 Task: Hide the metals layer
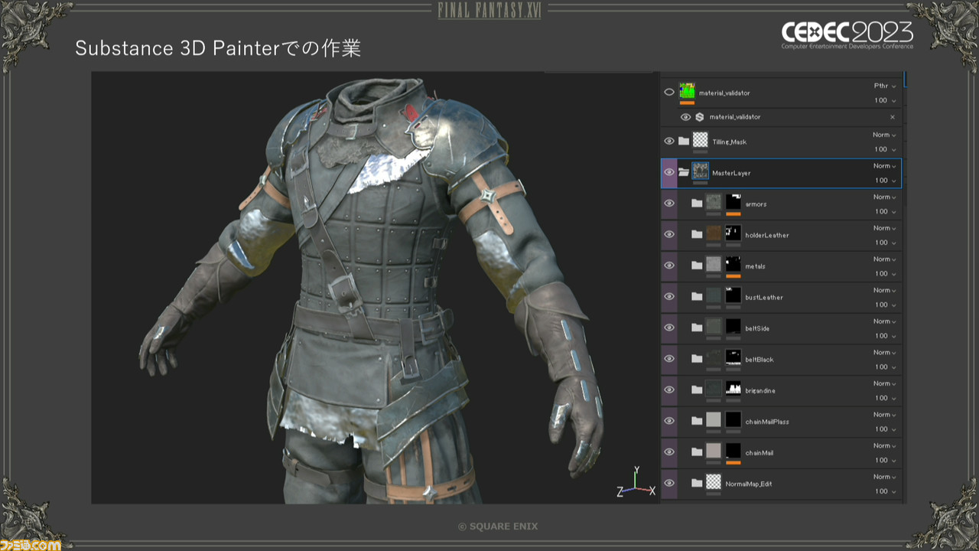point(669,266)
